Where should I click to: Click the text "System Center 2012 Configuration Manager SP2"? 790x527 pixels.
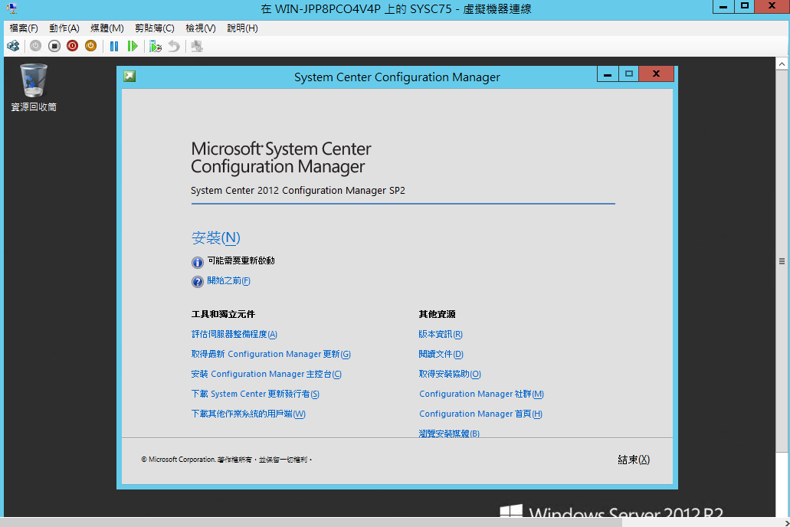pos(298,191)
